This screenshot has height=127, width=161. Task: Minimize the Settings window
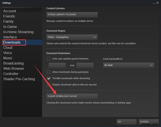tap(154, 3)
